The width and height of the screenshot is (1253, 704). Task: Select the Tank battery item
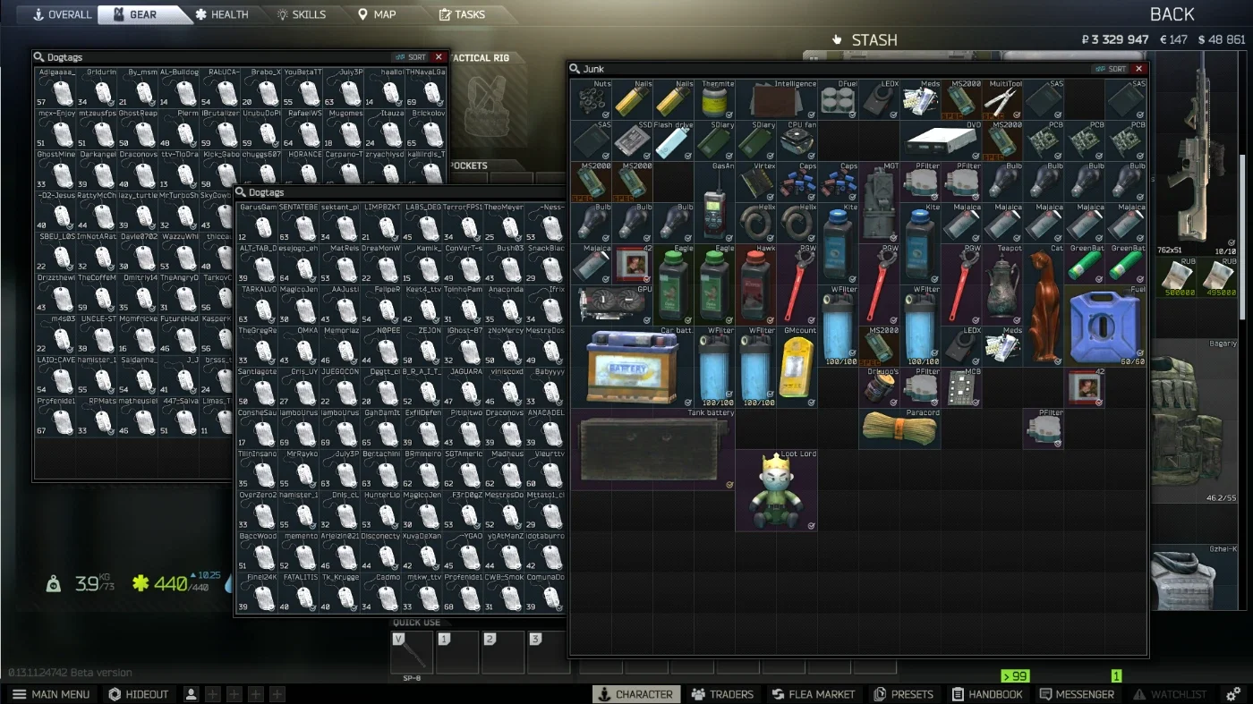[653, 449]
